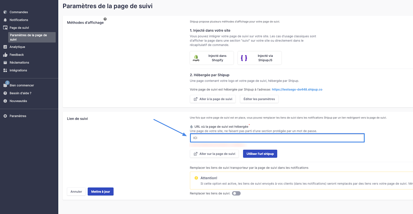Select Paramètres de la page de suivi submenu
Viewport: 413px width, 214px height.
tap(32, 37)
